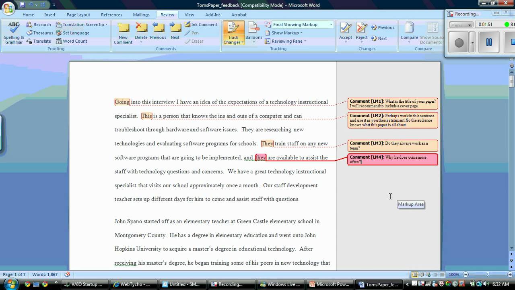Screen dimensions: 515x290
Task: Zoom out with the minus button
Action: [x=466, y=274]
